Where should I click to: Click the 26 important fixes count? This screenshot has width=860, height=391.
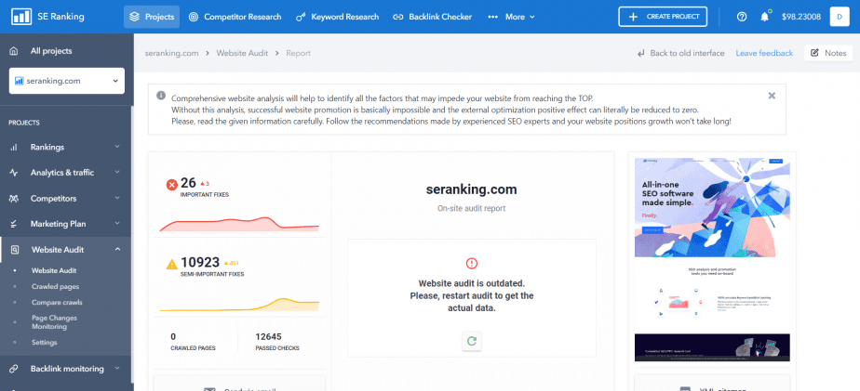click(188, 182)
